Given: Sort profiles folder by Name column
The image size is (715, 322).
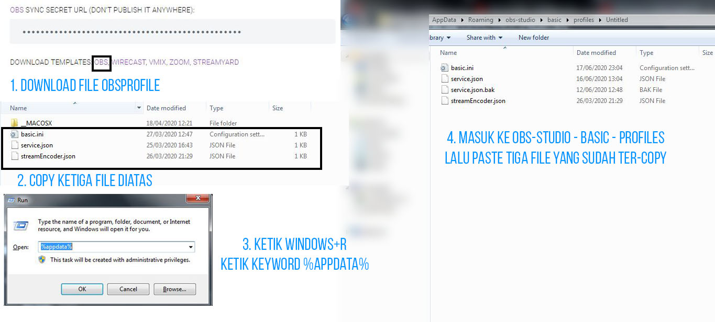Looking at the screenshot, I should point(448,53).
